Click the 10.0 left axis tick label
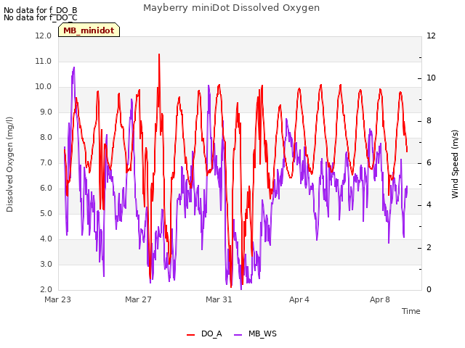Viewport: 465px width, 348px height. click(x=44, y=87)
